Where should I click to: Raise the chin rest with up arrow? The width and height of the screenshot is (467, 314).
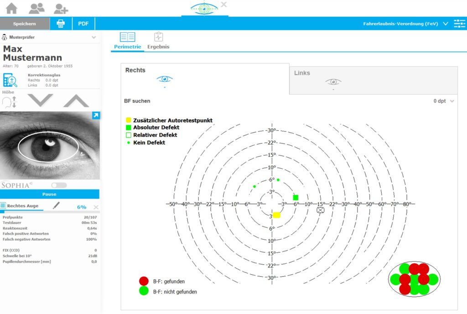click(x=76, y=101)
